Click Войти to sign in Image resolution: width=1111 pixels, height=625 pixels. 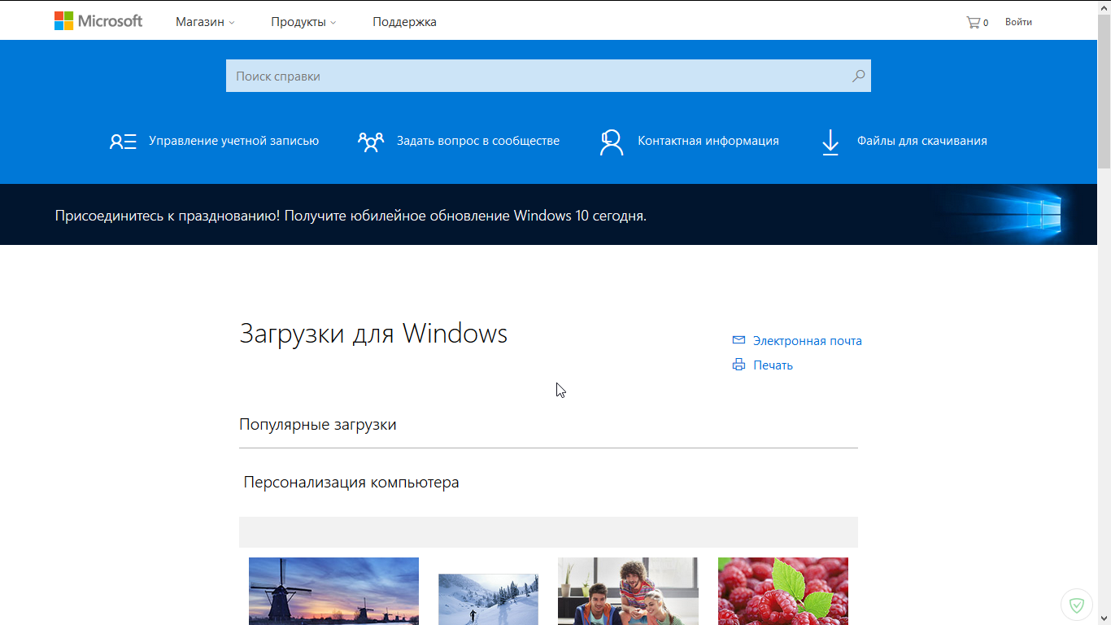pyautogui.click(x=1018, y=22)
